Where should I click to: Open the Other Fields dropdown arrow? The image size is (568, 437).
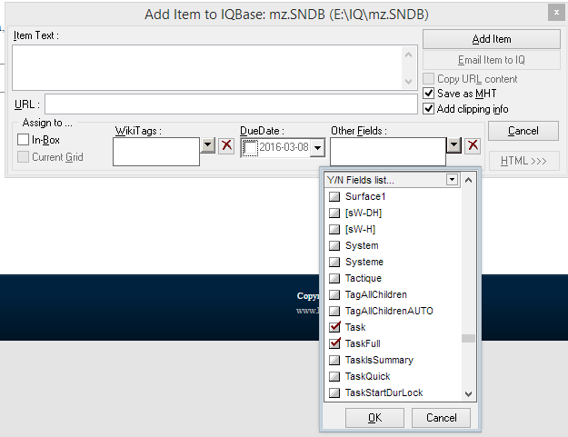453,145
